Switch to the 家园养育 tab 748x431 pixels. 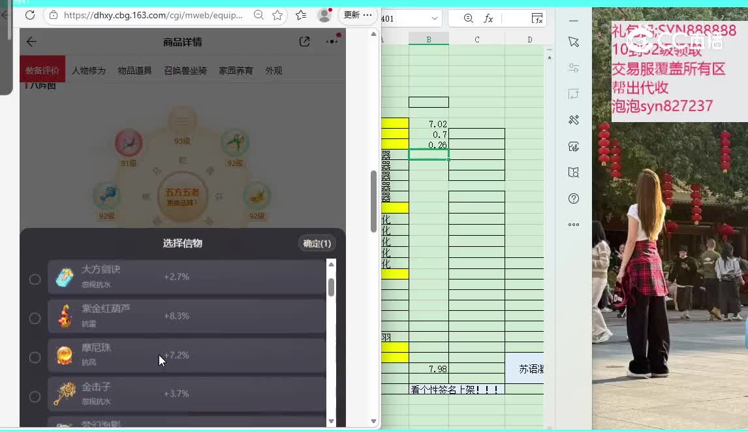[x=236, y=71]
